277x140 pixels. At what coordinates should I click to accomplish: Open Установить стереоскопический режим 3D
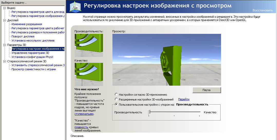pyautogui.click(x=38, y=65)
